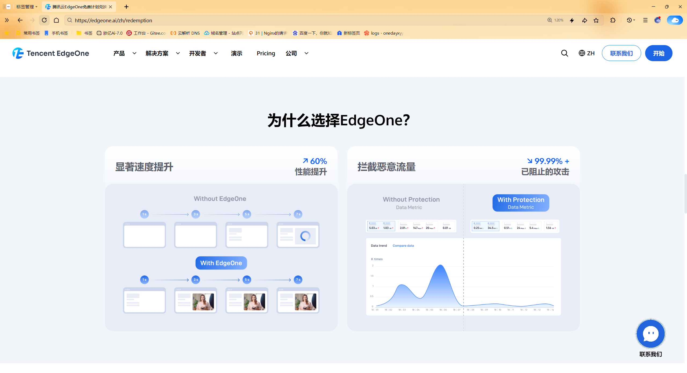Click the Tencent EdgeOne logo
687x373 pixels.
51,53
